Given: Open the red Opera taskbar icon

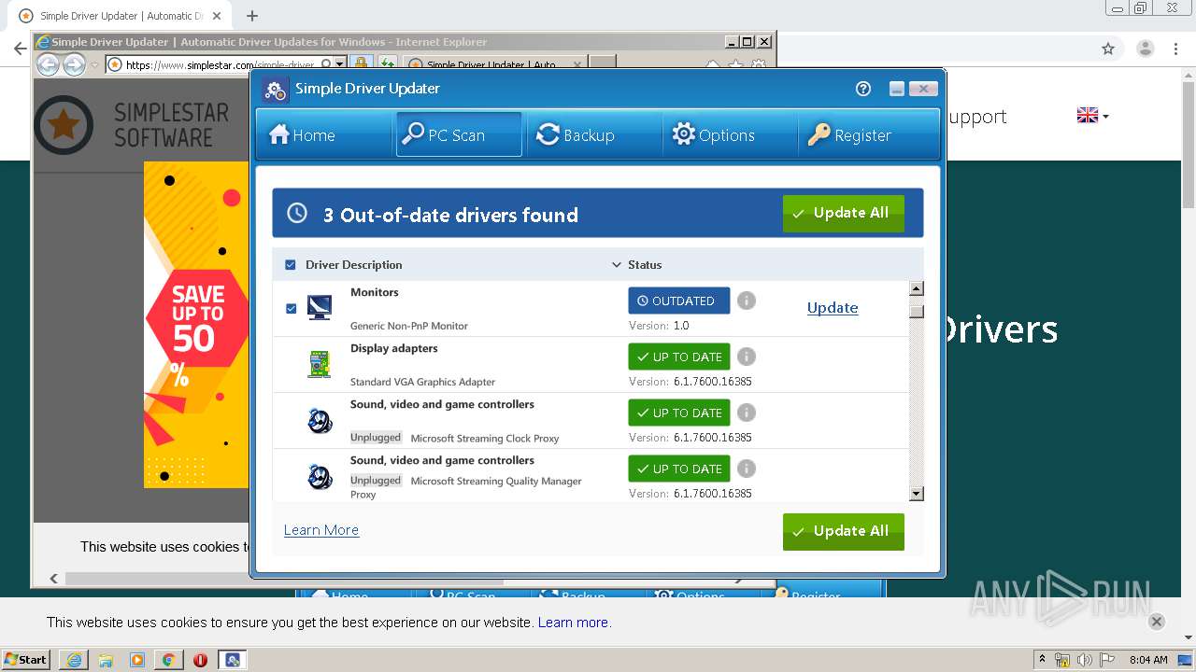Looking at the screenshot, I should [200, 659].
